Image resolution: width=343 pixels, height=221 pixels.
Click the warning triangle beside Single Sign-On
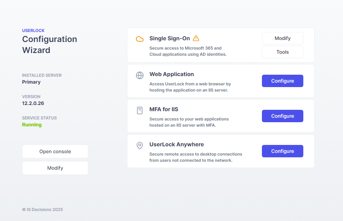(196, 38)
